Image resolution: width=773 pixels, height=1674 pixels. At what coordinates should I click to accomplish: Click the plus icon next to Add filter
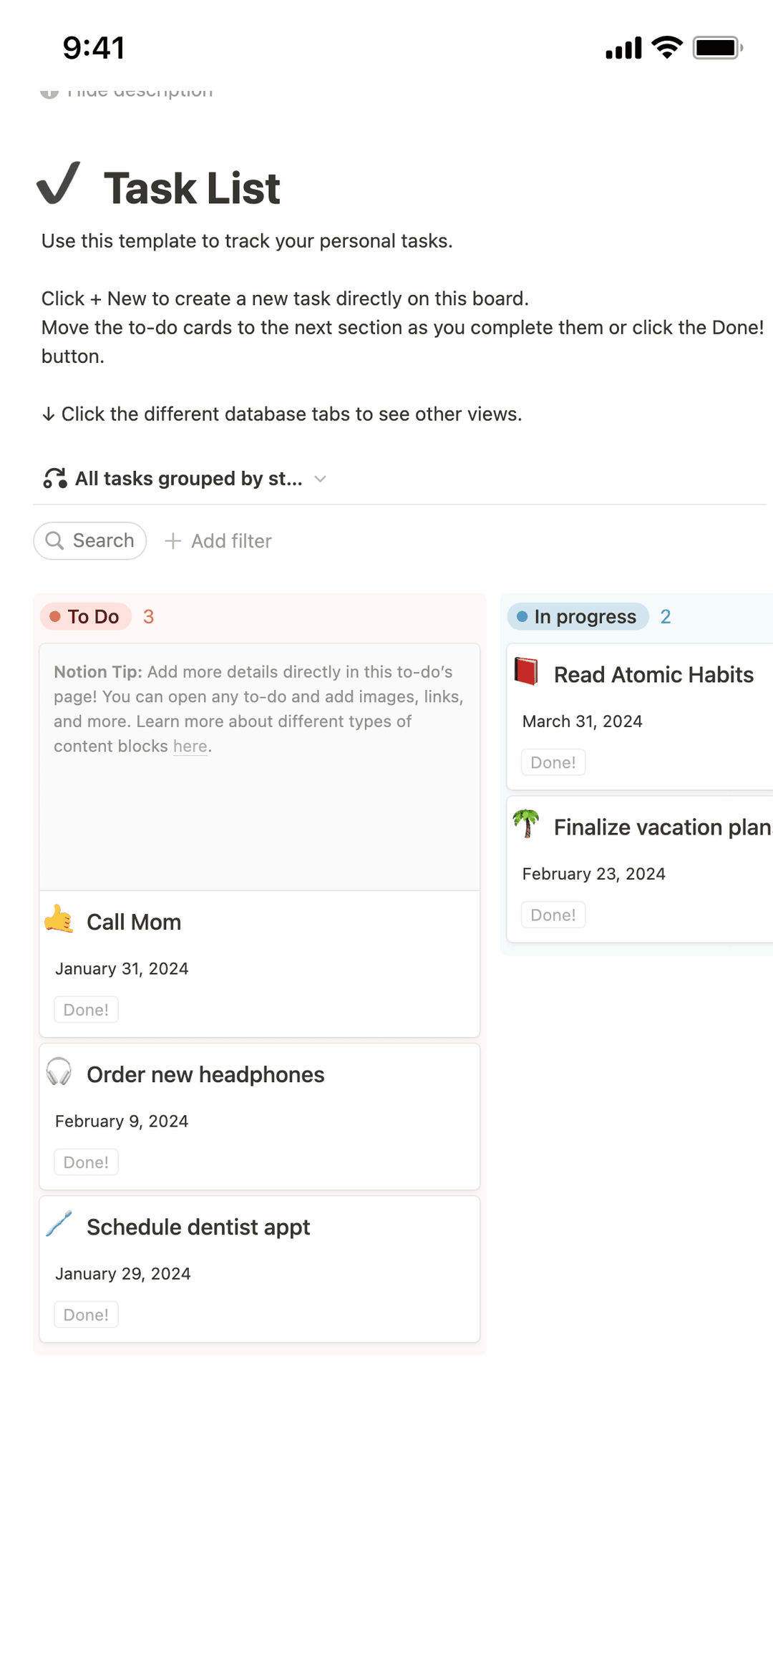[172, 541]
